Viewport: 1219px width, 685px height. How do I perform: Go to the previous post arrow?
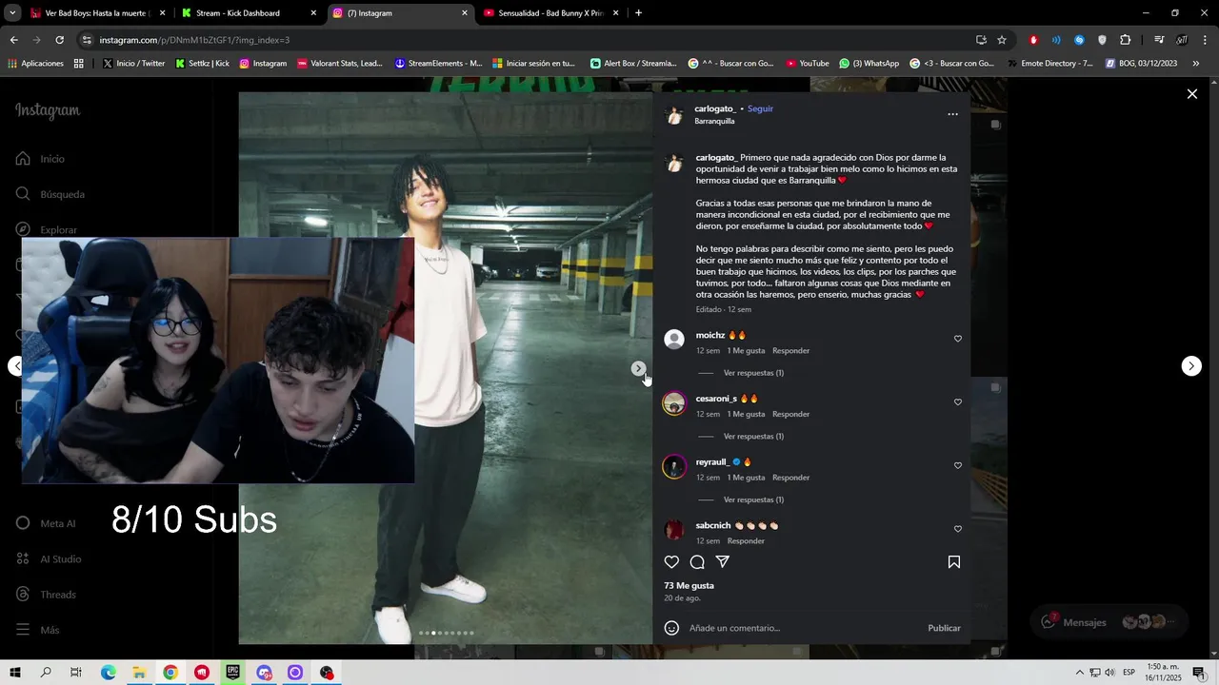tap(16, 366)
